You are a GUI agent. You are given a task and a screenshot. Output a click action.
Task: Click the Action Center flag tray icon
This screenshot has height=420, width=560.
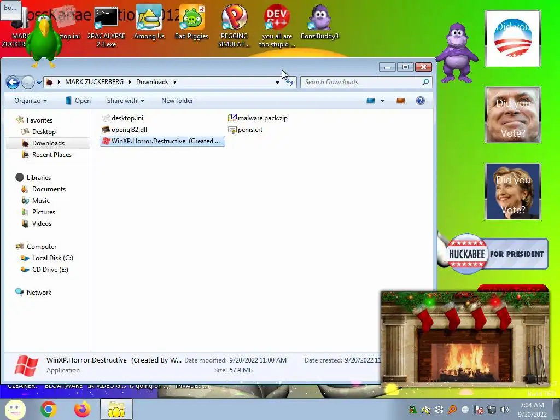[479, 410]
